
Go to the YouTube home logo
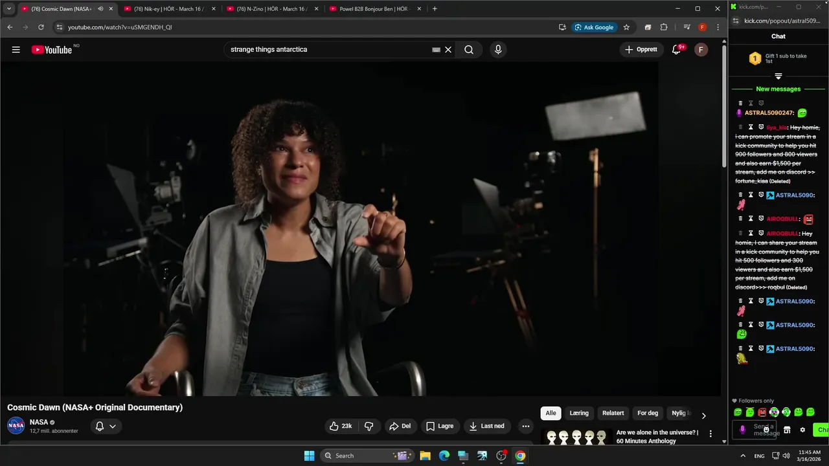[x=52, y=50]
